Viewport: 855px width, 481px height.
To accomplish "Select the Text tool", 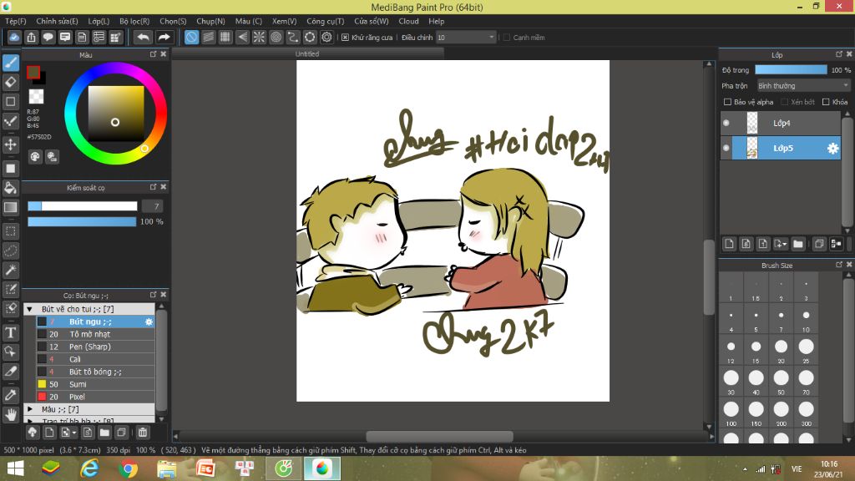I will tap(10, 332).
